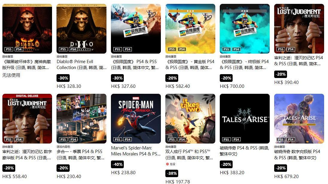Click the -38% discount badge for It Takes Two
The image size is (328, 184).
coord(172,173)
